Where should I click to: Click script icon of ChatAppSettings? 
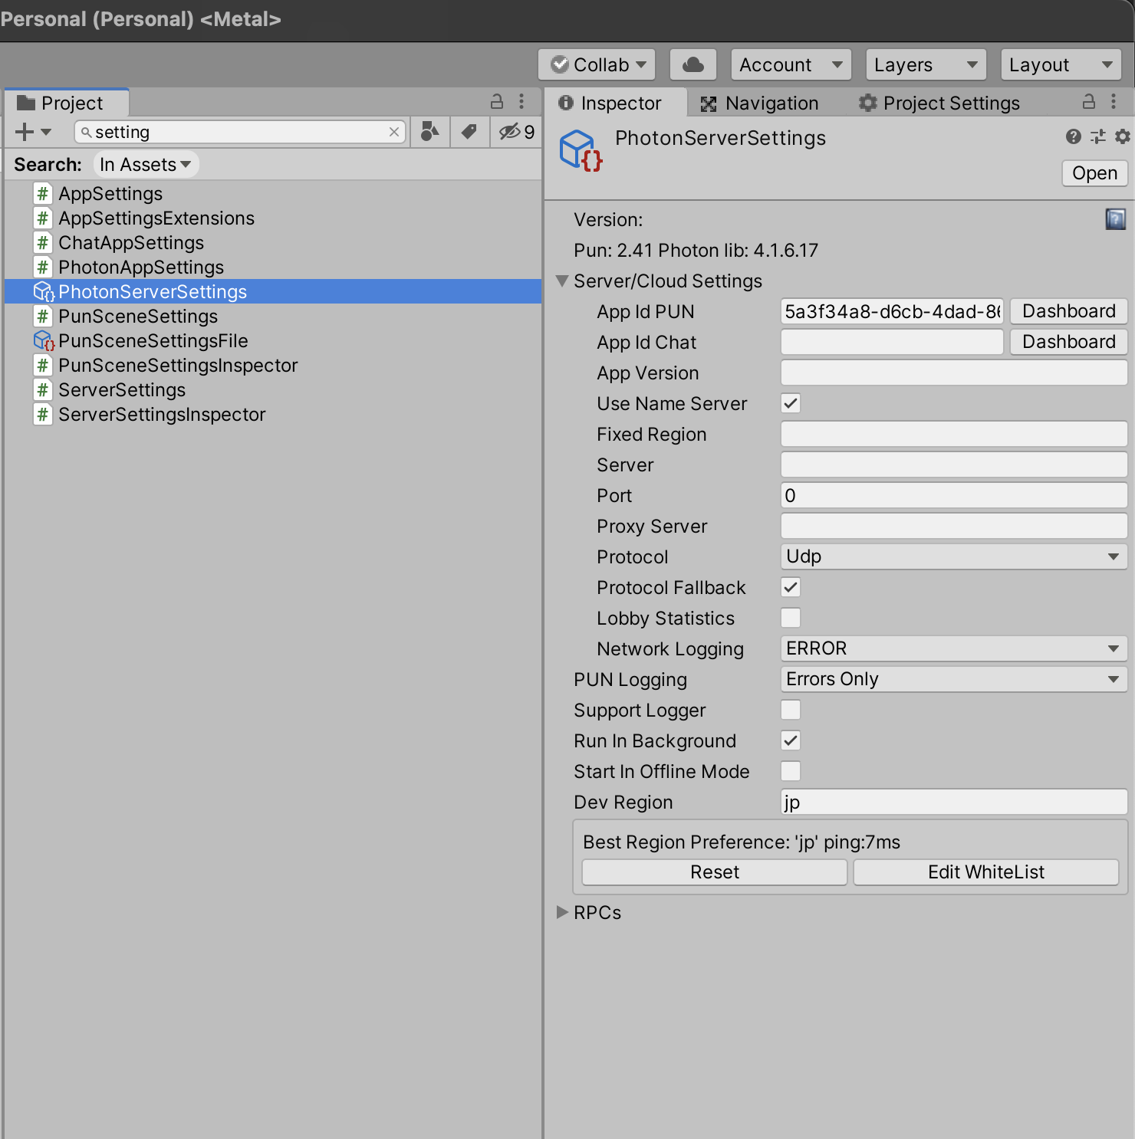43,243
